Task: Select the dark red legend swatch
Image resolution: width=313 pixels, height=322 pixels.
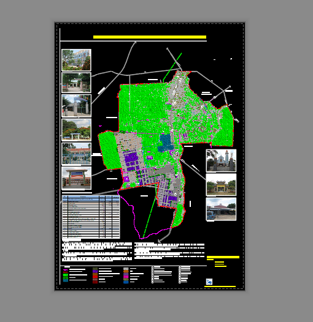Action: tap(95, 282)
